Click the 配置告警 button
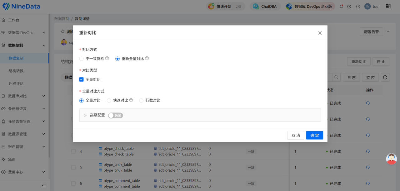This screenshot has width=400, height=191. click(371, 31)
